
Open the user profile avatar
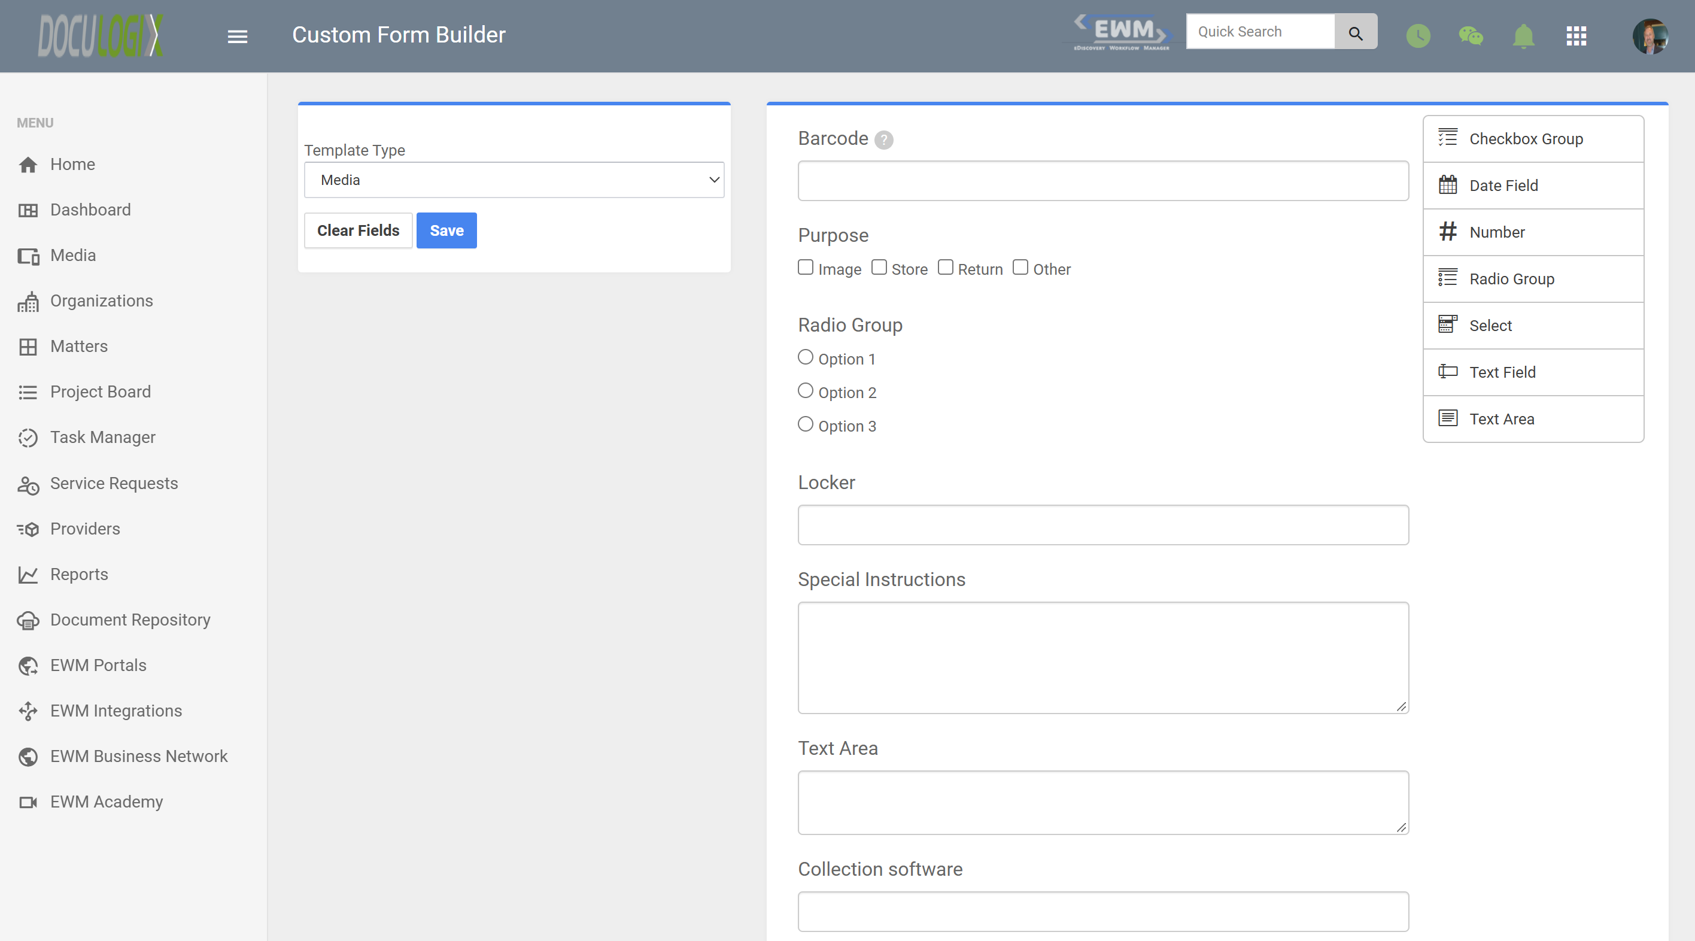(1650, 36)
